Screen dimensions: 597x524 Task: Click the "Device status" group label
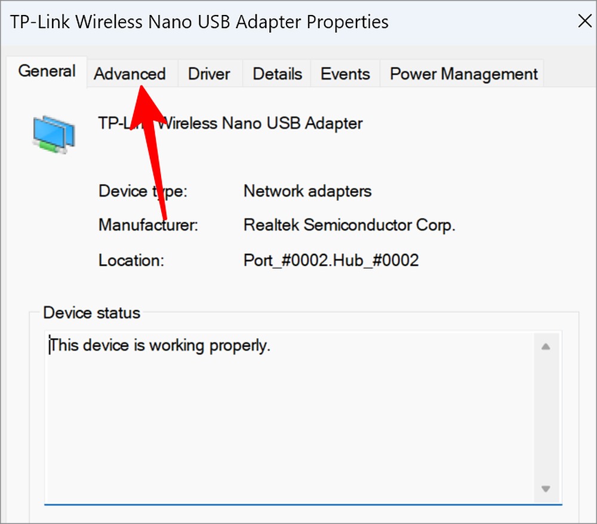pos(92,312)
